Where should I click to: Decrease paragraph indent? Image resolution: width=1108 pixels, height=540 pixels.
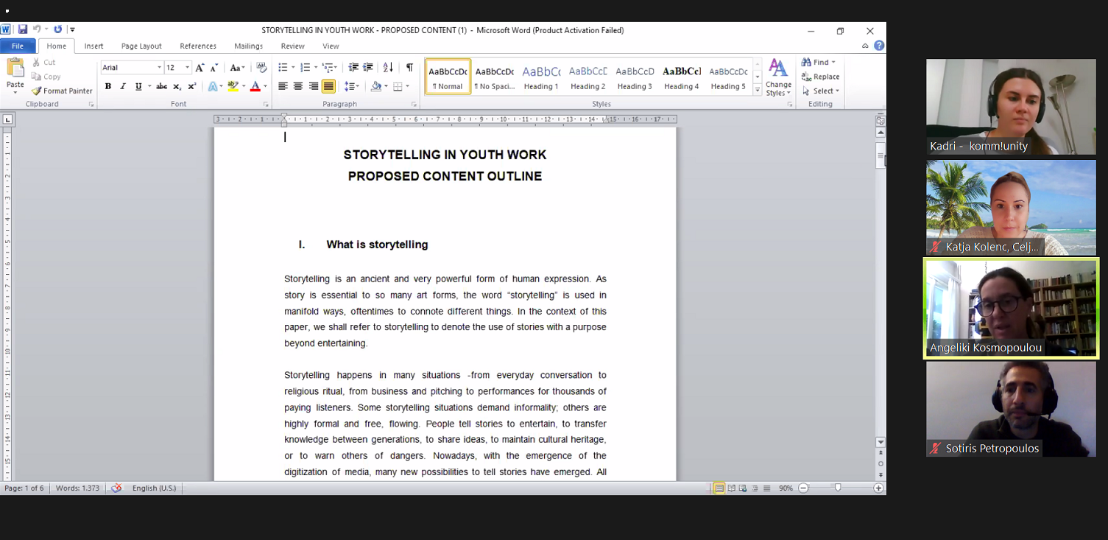[353, 68]
